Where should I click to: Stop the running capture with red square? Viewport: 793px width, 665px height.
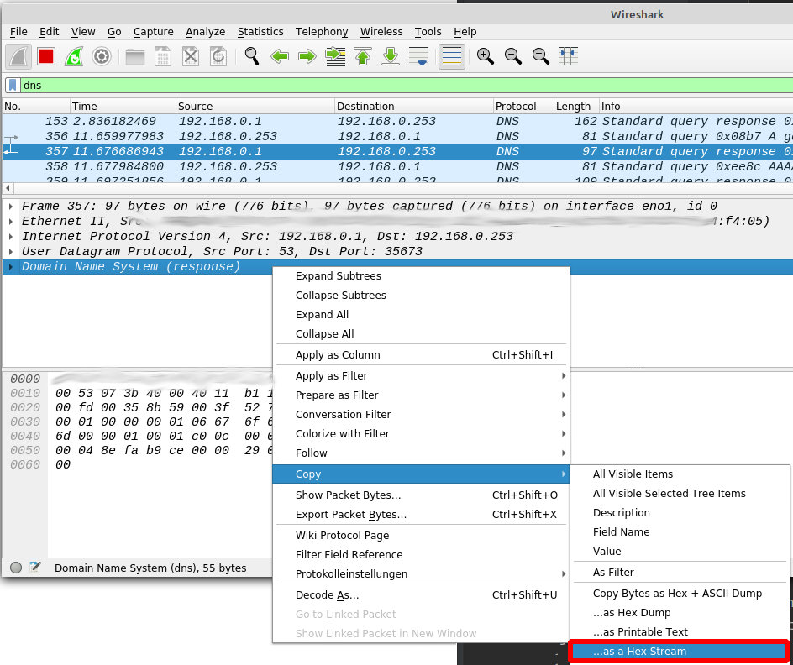(x=46, y=56)
